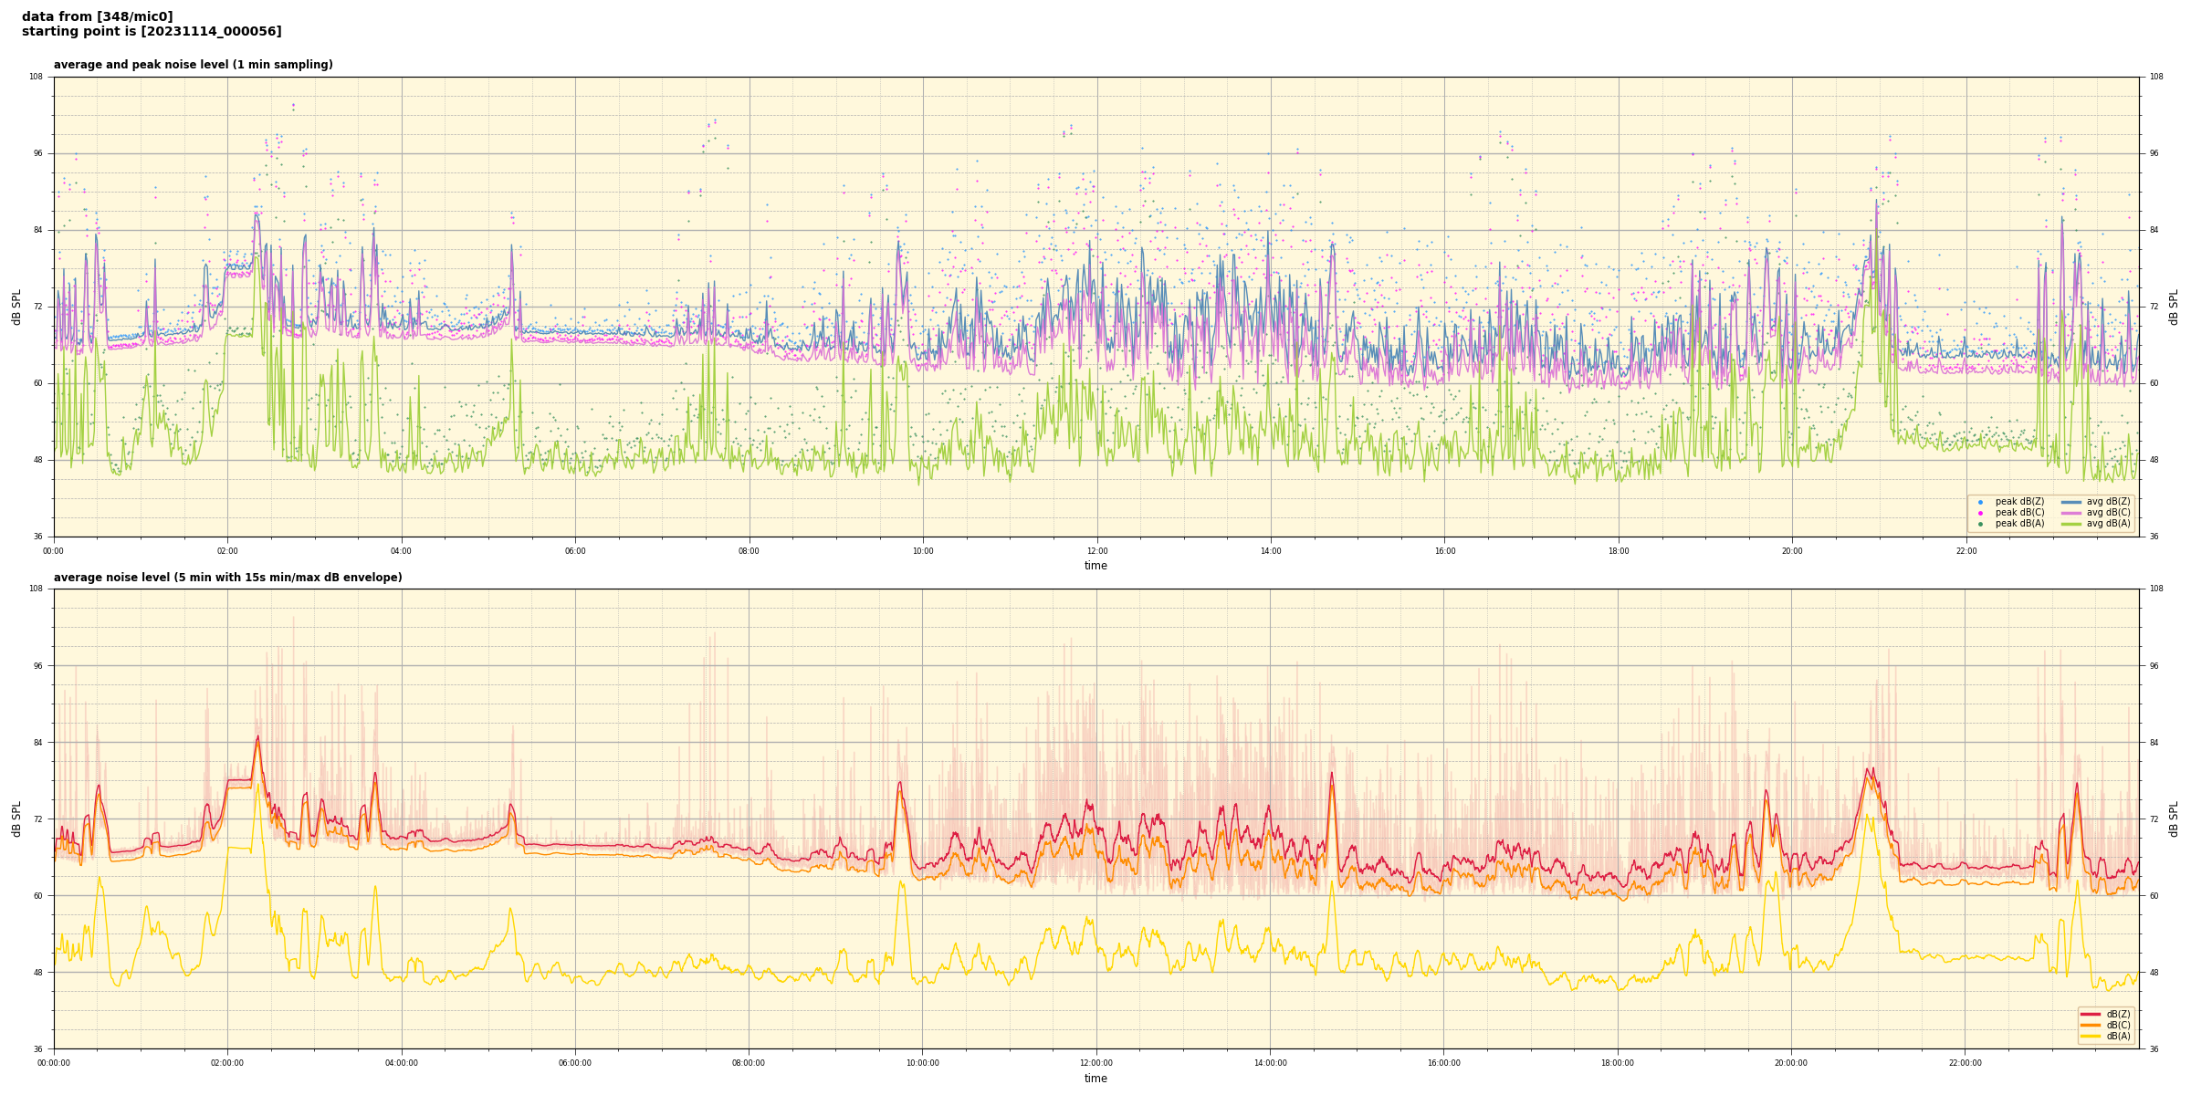Click the 'average noise level (5 min' chart title
This screenshot has width=2191, height=1095.
click(x=227, y=578)
